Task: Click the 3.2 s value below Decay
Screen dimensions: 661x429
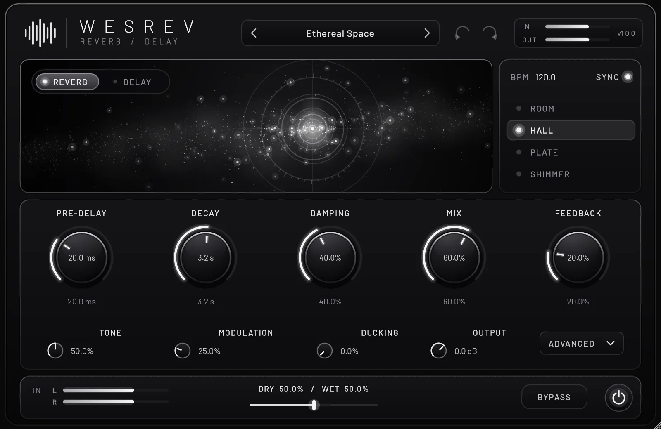Action: 205,302
